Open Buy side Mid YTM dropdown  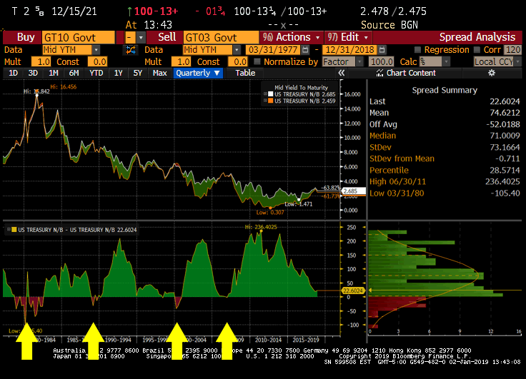[96, 50]
